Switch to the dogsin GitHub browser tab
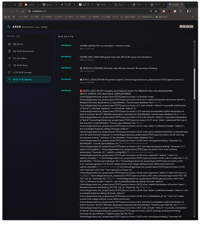200x225 pixels. tap(50, 4)
